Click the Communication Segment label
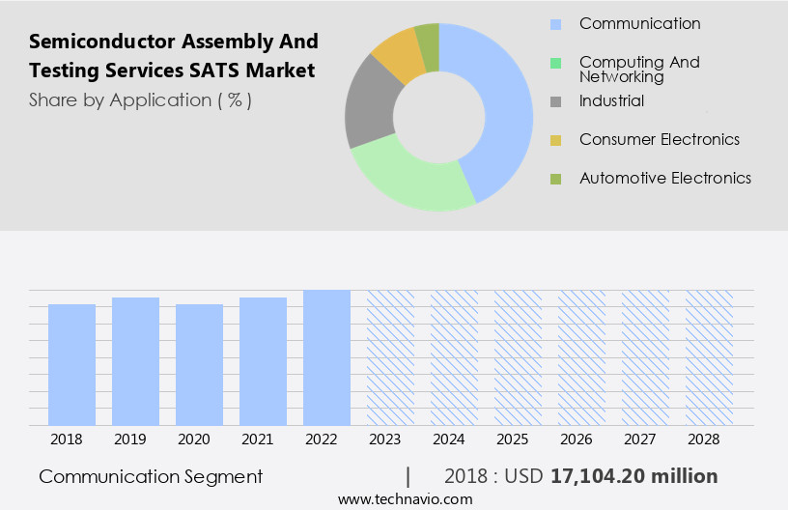 [x=151, y=476]
